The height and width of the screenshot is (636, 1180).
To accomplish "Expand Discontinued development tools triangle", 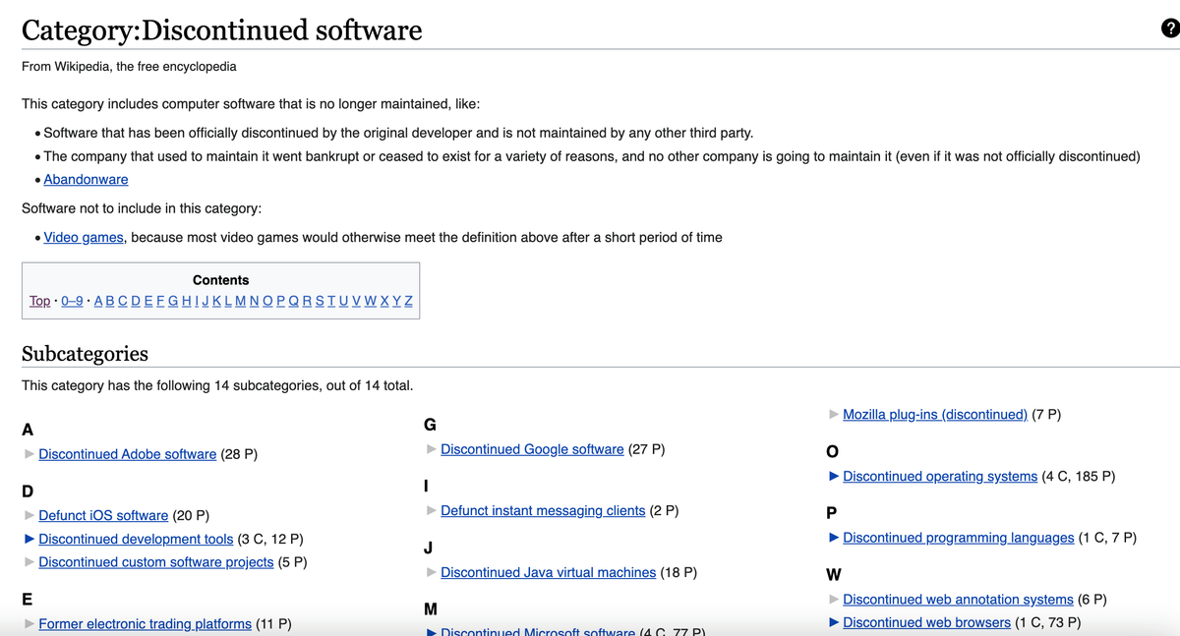I will click(29, 539).
